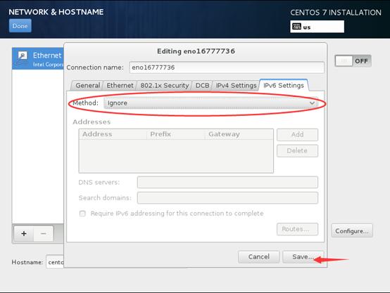Cancel editing the connection
Image resolution: width=390 pixels, height=293 pixels.
[x=258, y=256]
